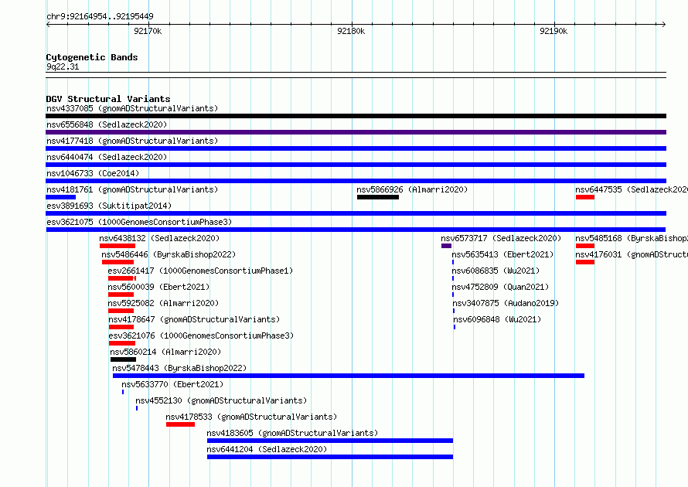Open the nsv4181761 gnomAD variant label
The image size is (688, 487).
132,189
